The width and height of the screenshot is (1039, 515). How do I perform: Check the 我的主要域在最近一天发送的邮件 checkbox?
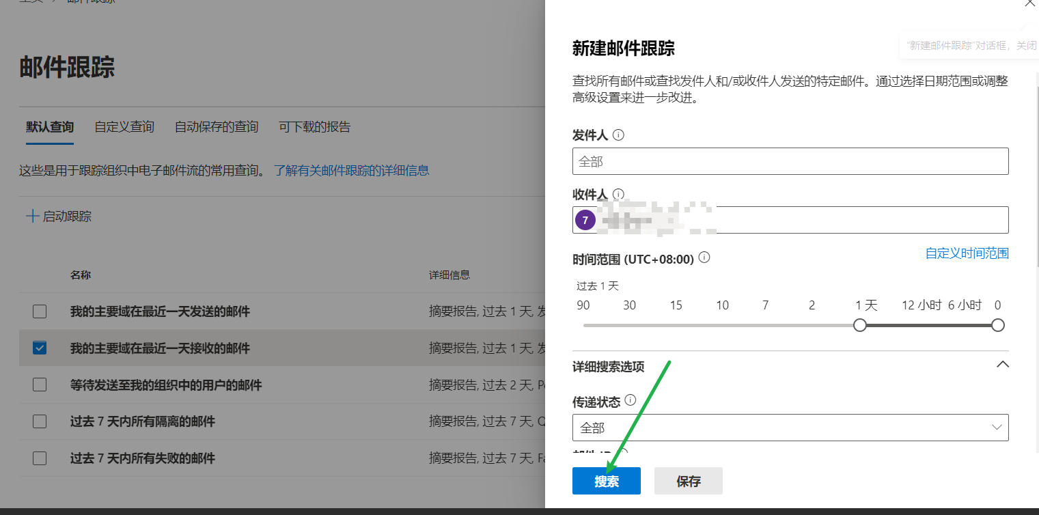[40, 311]
